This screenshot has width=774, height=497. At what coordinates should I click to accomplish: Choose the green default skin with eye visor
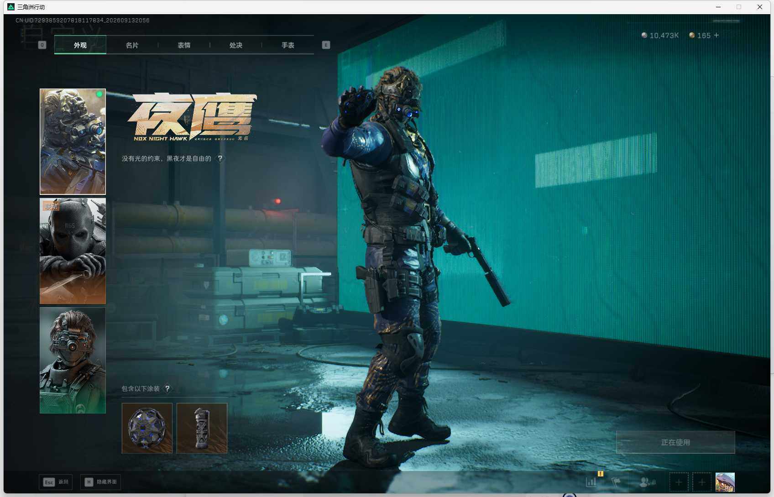(x=73, y=361)
